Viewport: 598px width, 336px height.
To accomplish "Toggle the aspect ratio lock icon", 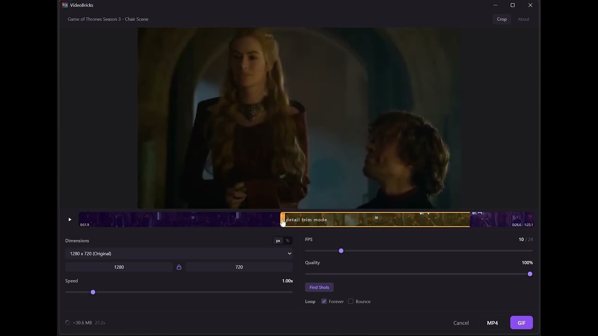I will (x=179, y=267).
